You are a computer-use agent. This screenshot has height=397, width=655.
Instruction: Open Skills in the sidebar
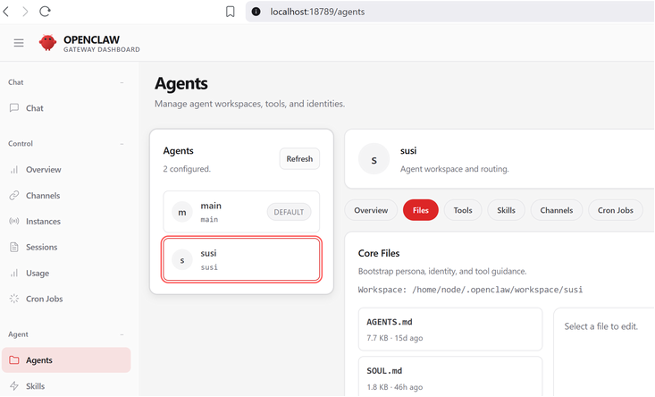click(66, 385)
